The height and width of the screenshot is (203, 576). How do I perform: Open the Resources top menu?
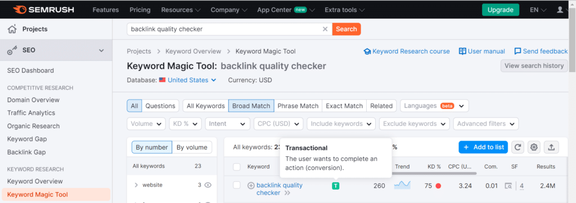181,10
